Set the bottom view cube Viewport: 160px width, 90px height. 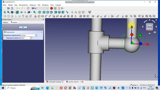coord(59,12)
